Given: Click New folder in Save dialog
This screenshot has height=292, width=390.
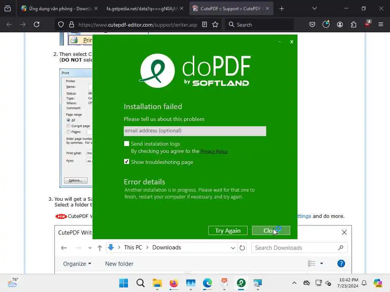Looking at the screenshot, I should tap(119, 264).
